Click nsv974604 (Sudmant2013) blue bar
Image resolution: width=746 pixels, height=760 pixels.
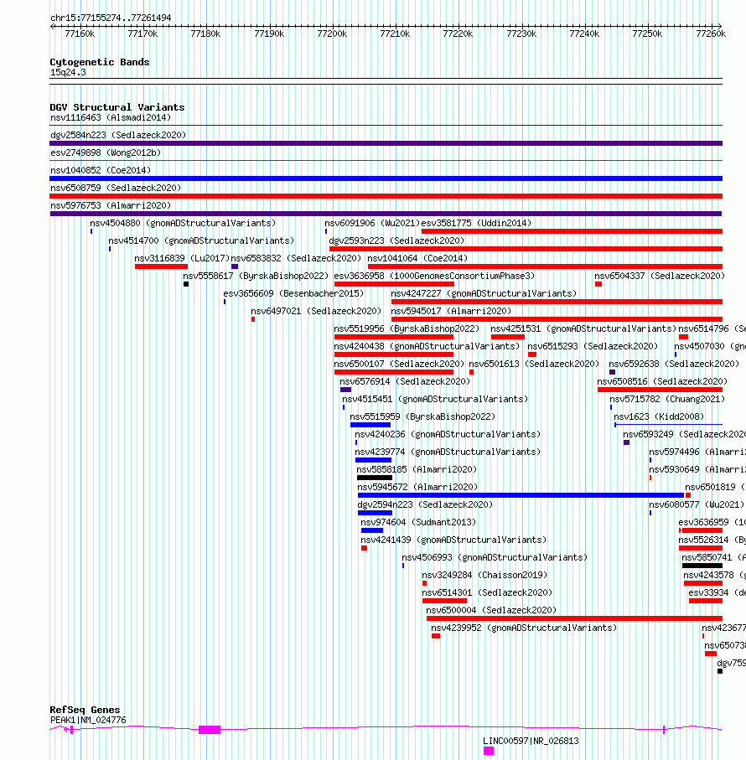(x=372, y=530)
